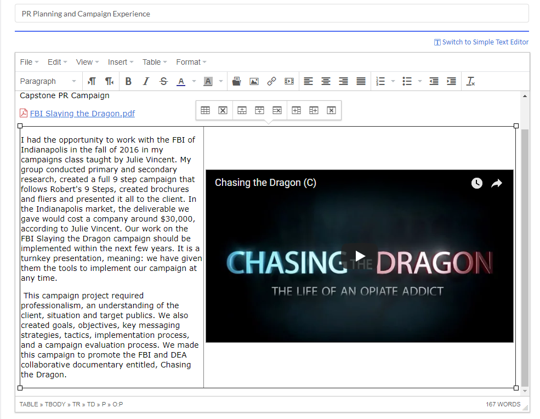Align text left

(x=308, y=81)
